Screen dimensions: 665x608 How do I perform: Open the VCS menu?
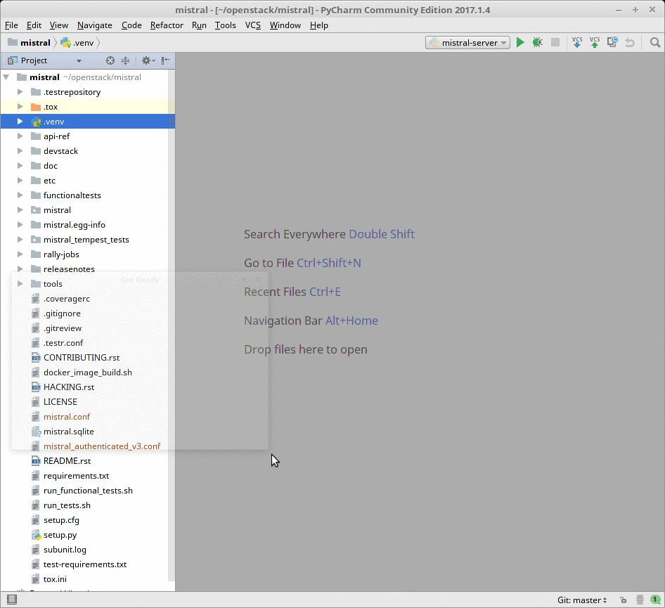tap(252, 25)
